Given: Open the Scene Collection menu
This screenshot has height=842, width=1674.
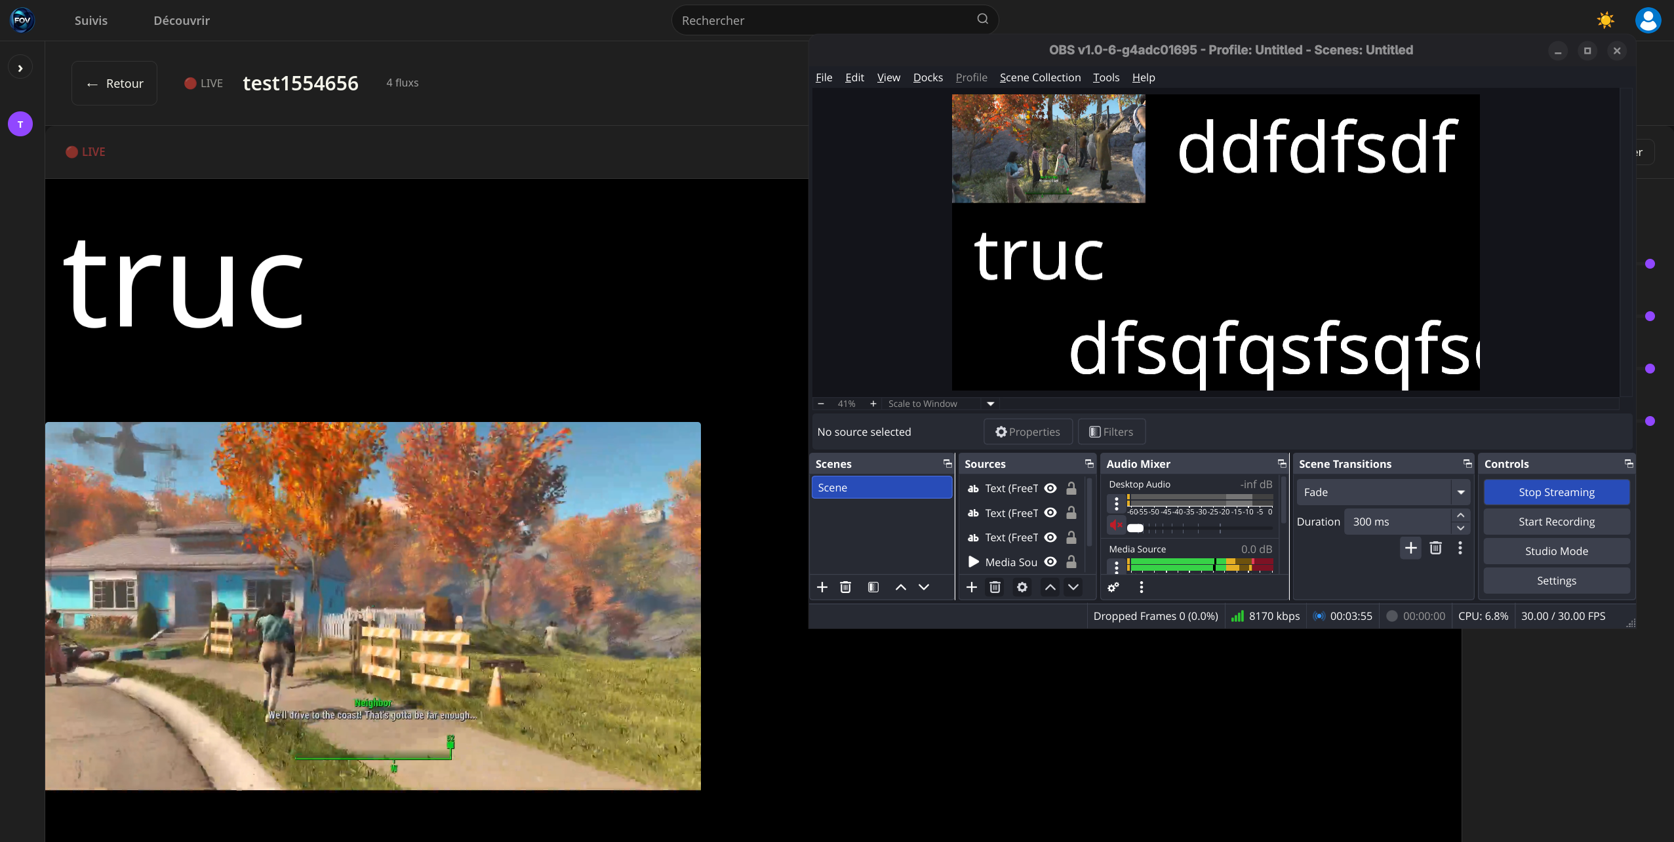Looking at the screenshot, I should (x=1040, y=77).
